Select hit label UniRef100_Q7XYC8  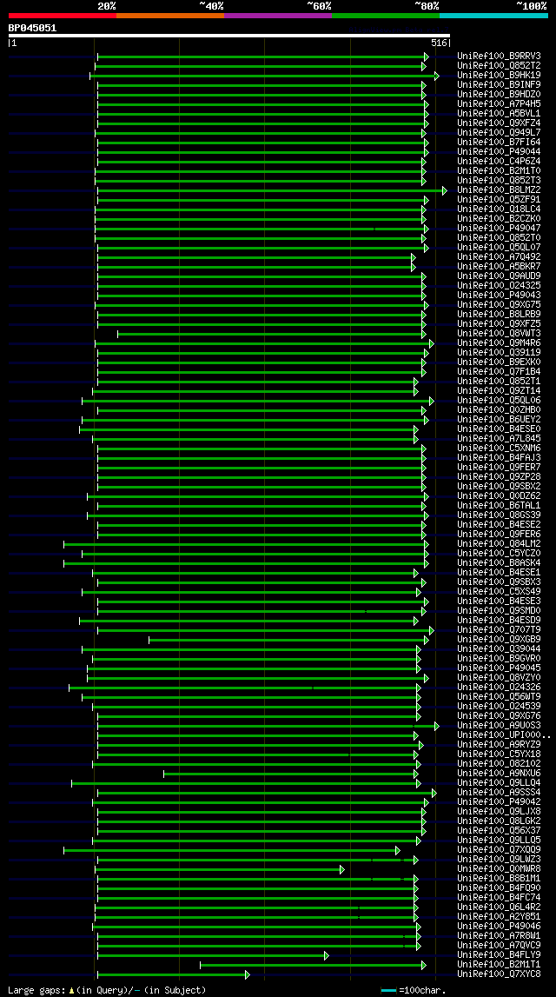499,974
